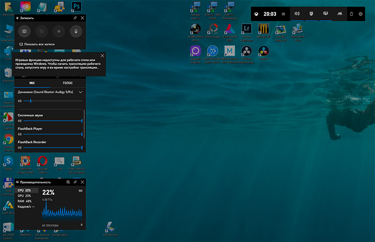This screenshot has width=375, height=242.
Task: Mute the FlashBack Player volume
Action: [20, 134]
